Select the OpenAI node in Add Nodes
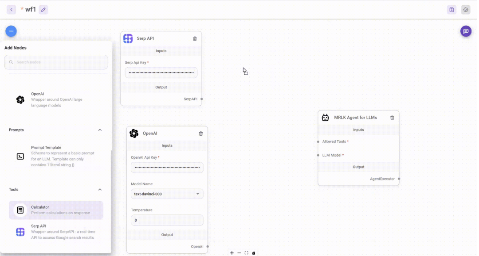The width and height of the screenshot is (479, 256). (56, 99)
